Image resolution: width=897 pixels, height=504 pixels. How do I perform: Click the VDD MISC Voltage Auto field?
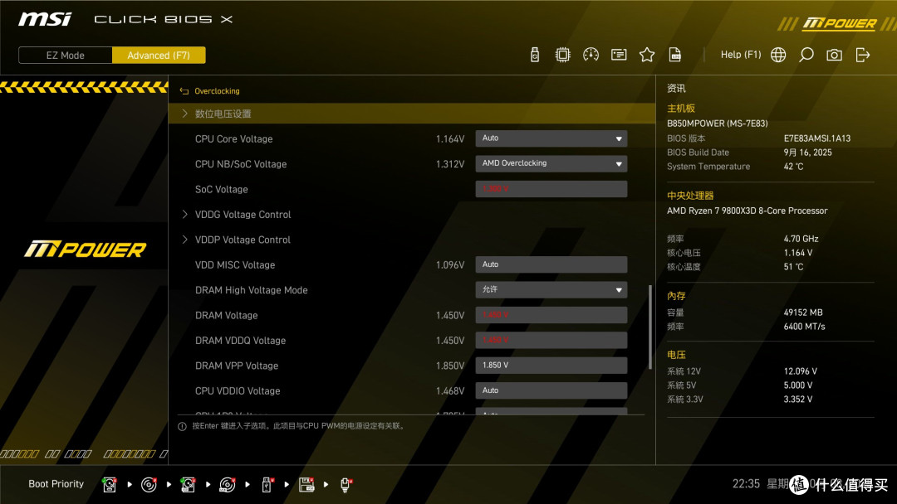(551, 264)
